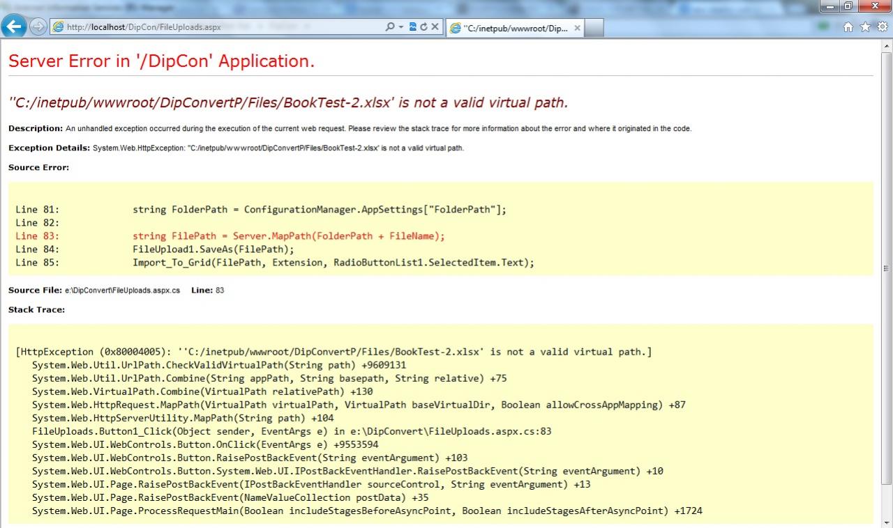Open the address bar search dropdown arrow

pos(401,27)
